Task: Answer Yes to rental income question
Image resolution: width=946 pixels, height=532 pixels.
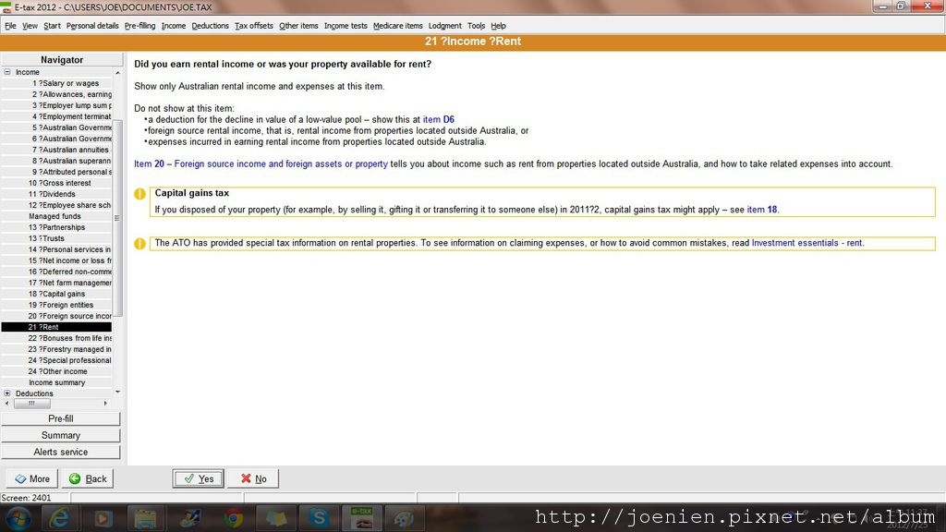Action: [x=198, y=478]
